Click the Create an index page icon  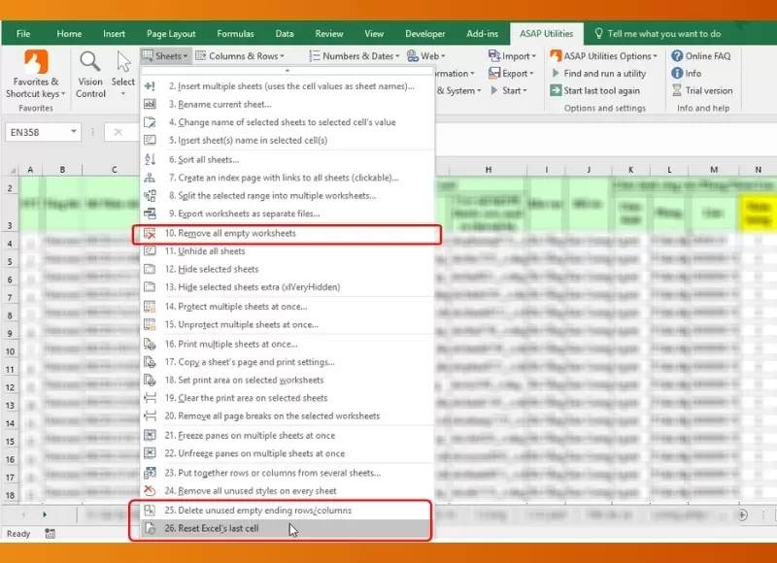point(150,178)
